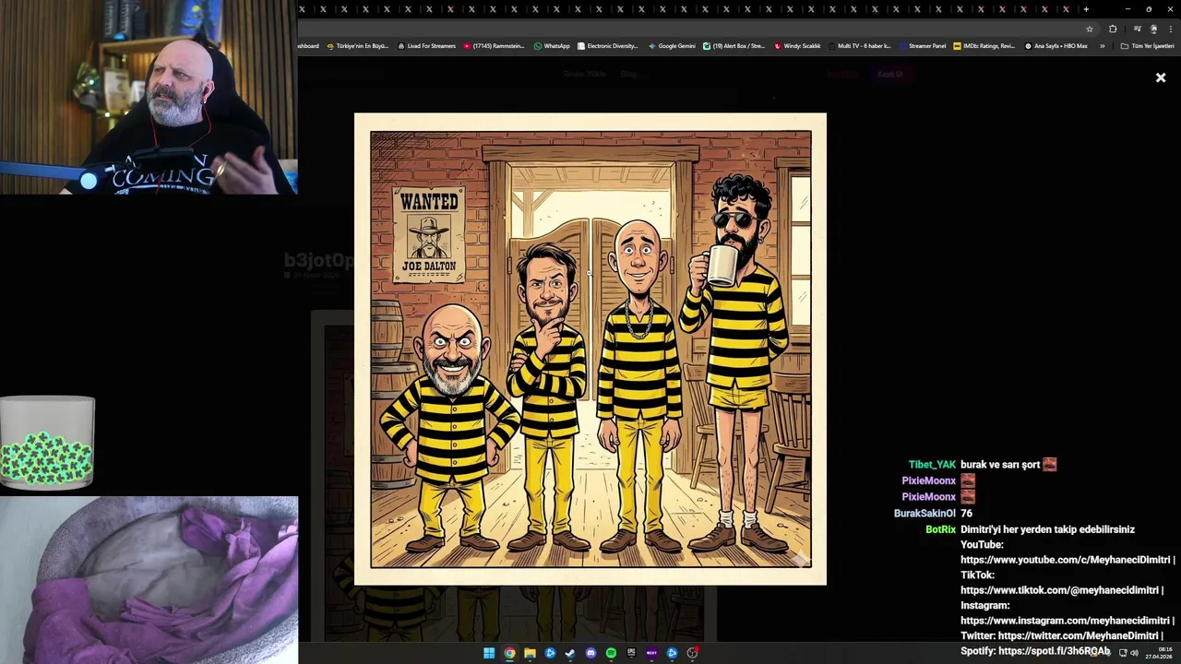Open Steam from the taskbar
The width and height of the screenshot is (1181, 664).
(x=570, y=653)
